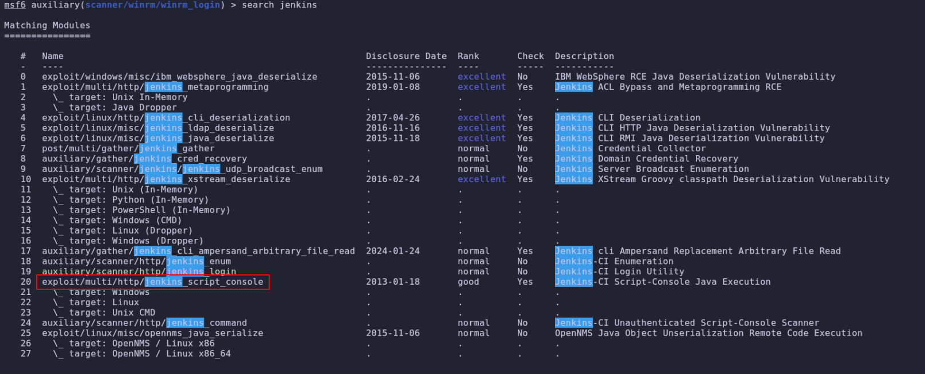This screenshot has width=925, height=374.
Task: Select "OpenNMS Java Object Unserialization Remote Code Execution"
Action: click(708, 334)
